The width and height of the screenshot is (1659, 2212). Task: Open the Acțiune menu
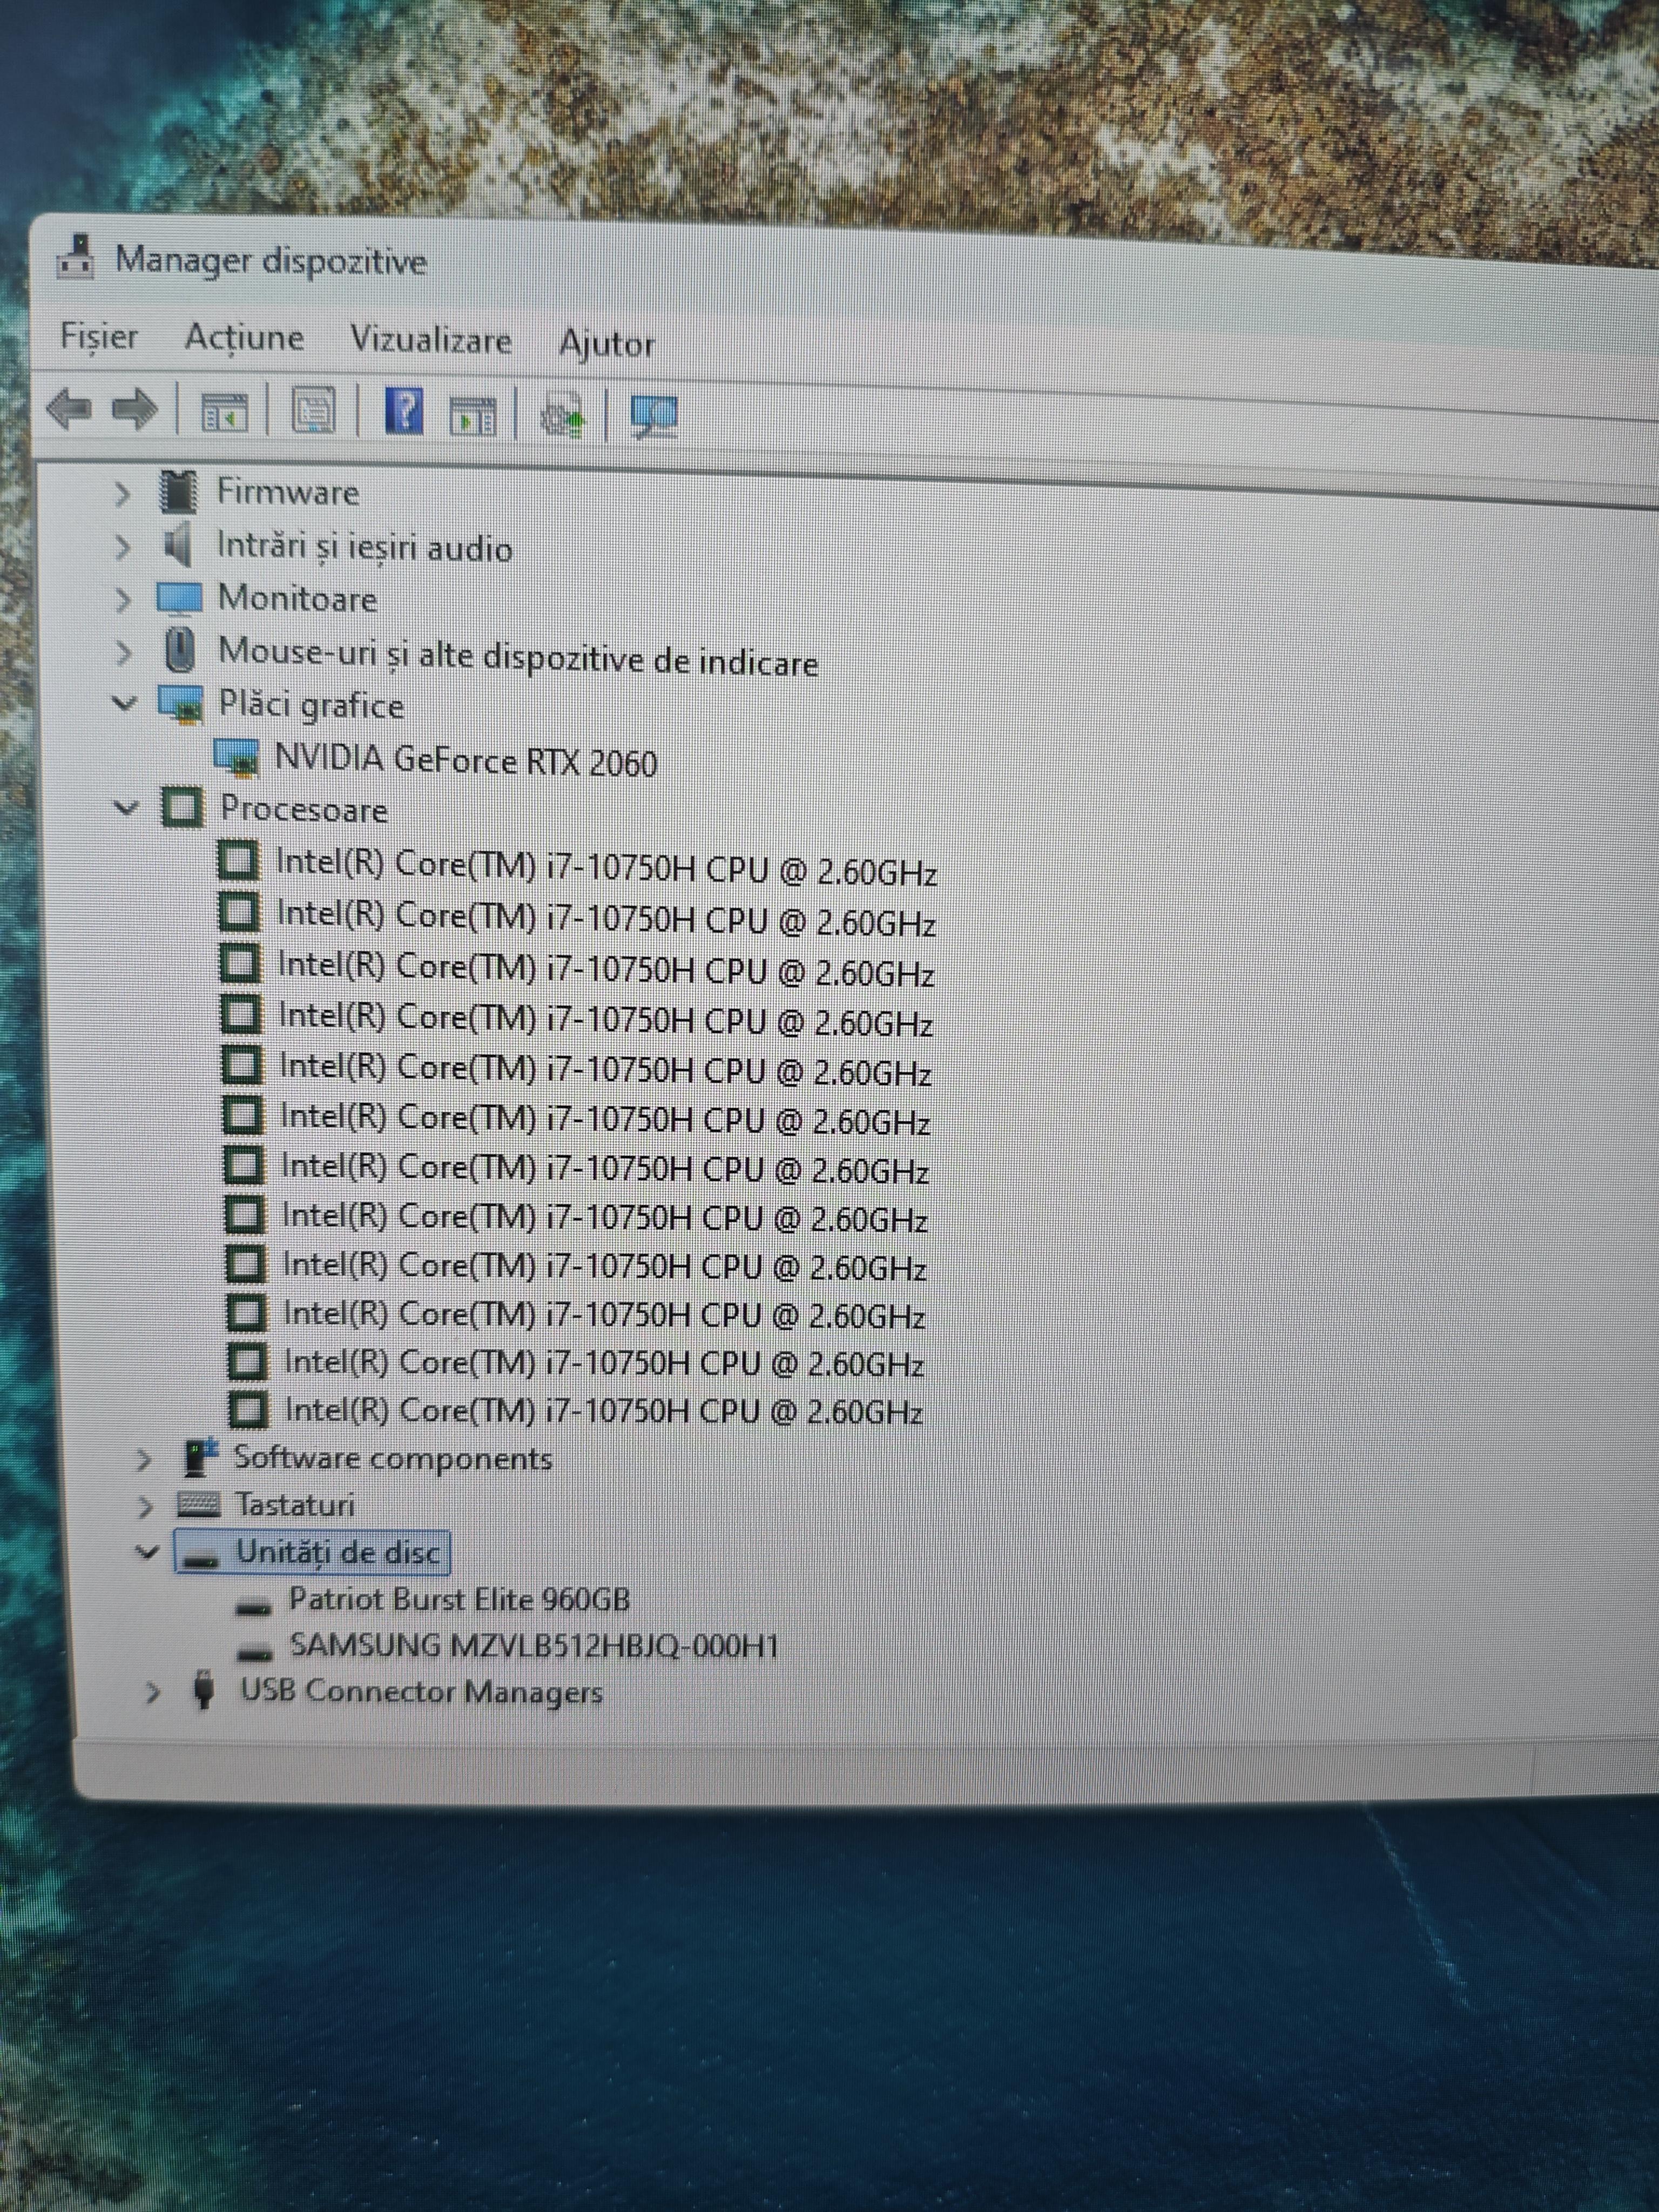point(244,338)
